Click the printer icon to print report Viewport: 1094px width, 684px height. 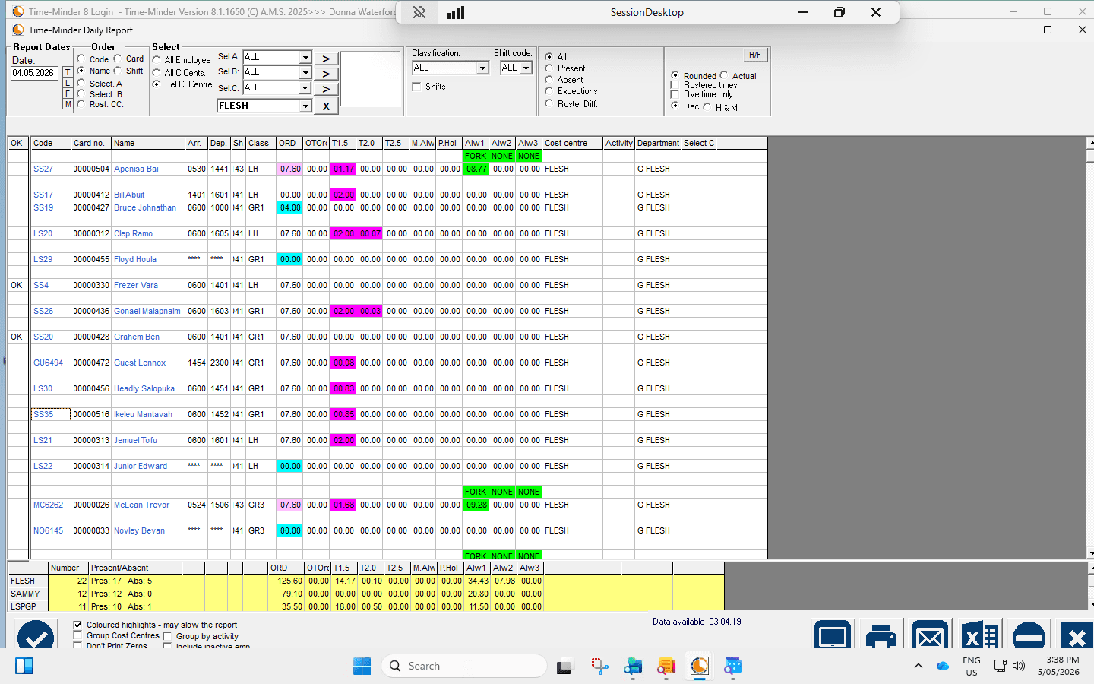click(x=881, y=635)
